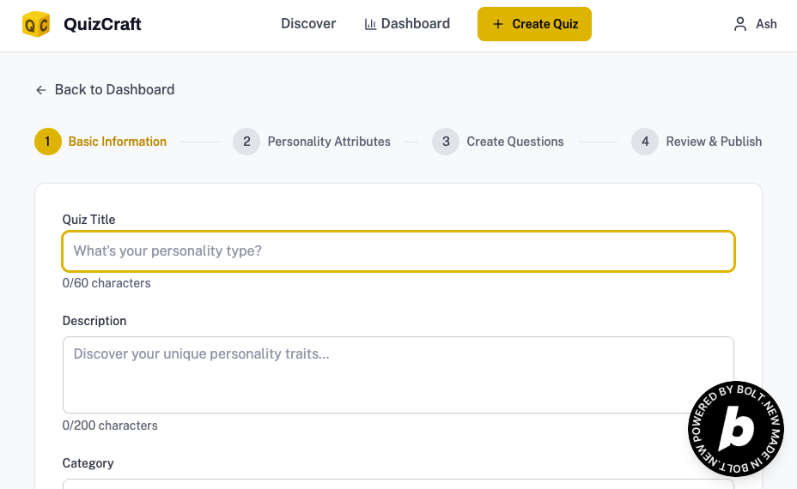Select step 2 circle indicator
Viewport: 797px width, 489px height.
point(246,142)
